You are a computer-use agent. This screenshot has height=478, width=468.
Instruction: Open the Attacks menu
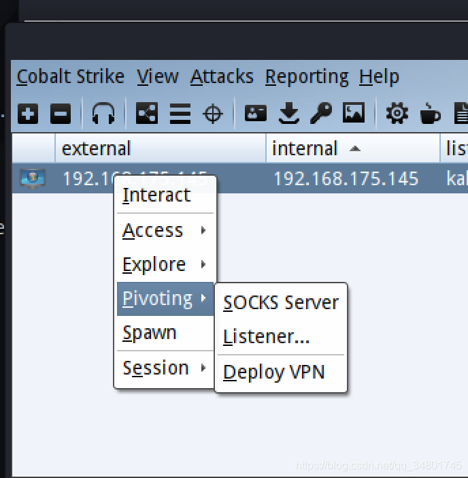tap(222, 76)
